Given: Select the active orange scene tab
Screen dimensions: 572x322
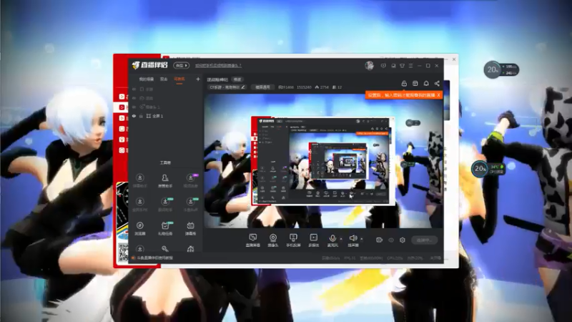Looking at the screenshot, I should 179,79.
